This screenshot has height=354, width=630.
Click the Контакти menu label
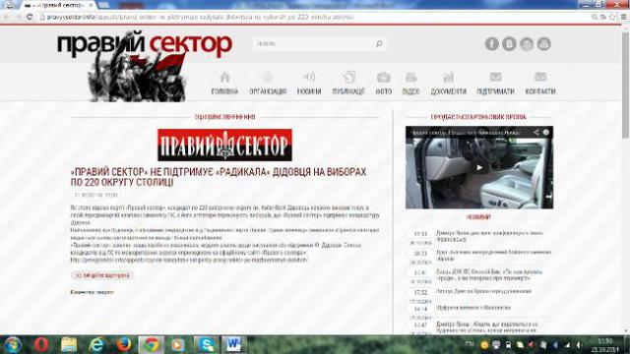tap(540, 91)
